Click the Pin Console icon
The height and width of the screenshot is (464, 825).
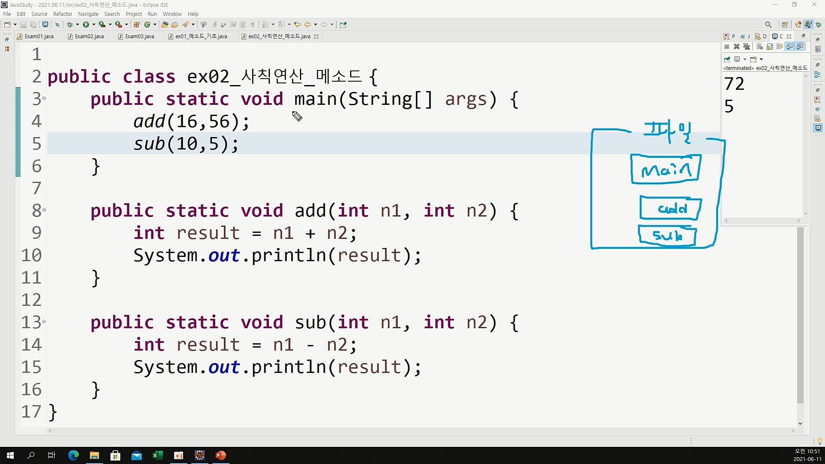[727, 59]
